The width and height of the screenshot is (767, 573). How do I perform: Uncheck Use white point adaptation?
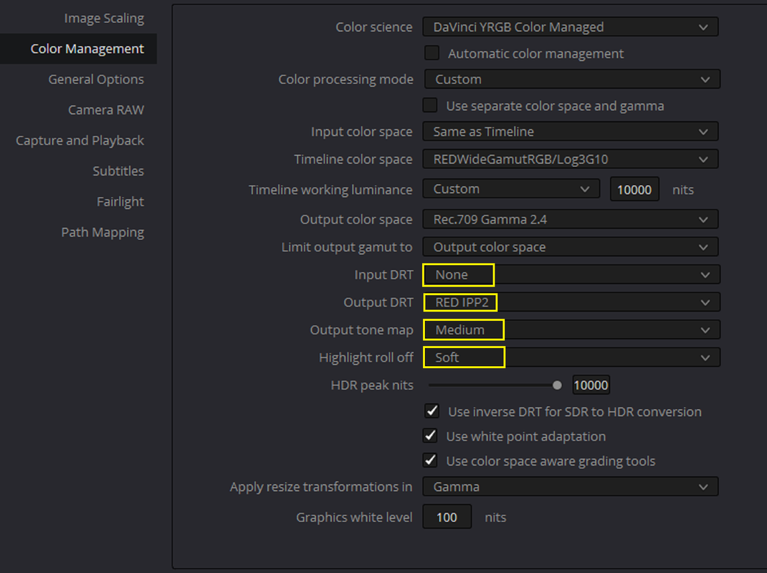tap(430, 435)
